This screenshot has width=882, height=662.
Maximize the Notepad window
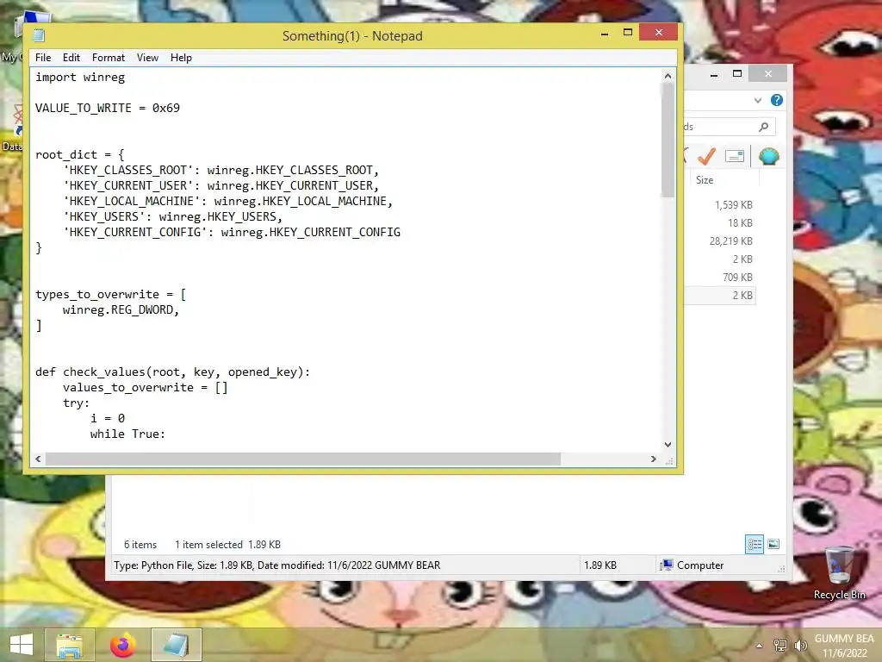click(x=628, y=34)
